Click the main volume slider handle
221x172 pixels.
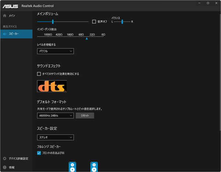53,22
